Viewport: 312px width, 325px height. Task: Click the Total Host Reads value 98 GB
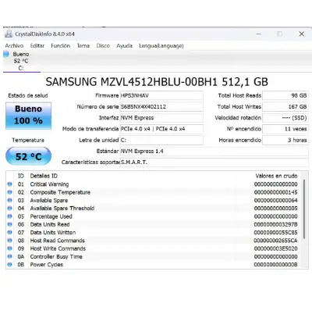(285, 95)
